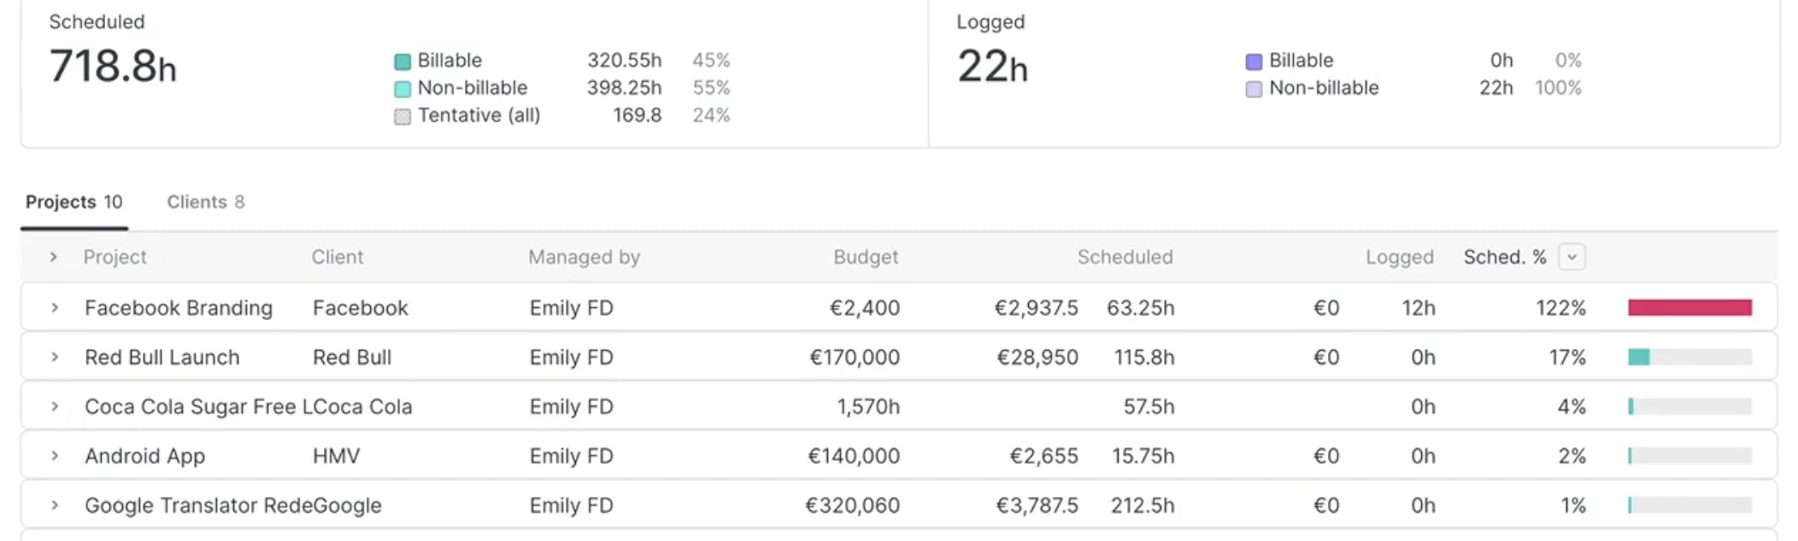Click the Red Bull Launch progress bar
The image size is (1798, 541).
pyautogui.click(x=1689, y=357)
